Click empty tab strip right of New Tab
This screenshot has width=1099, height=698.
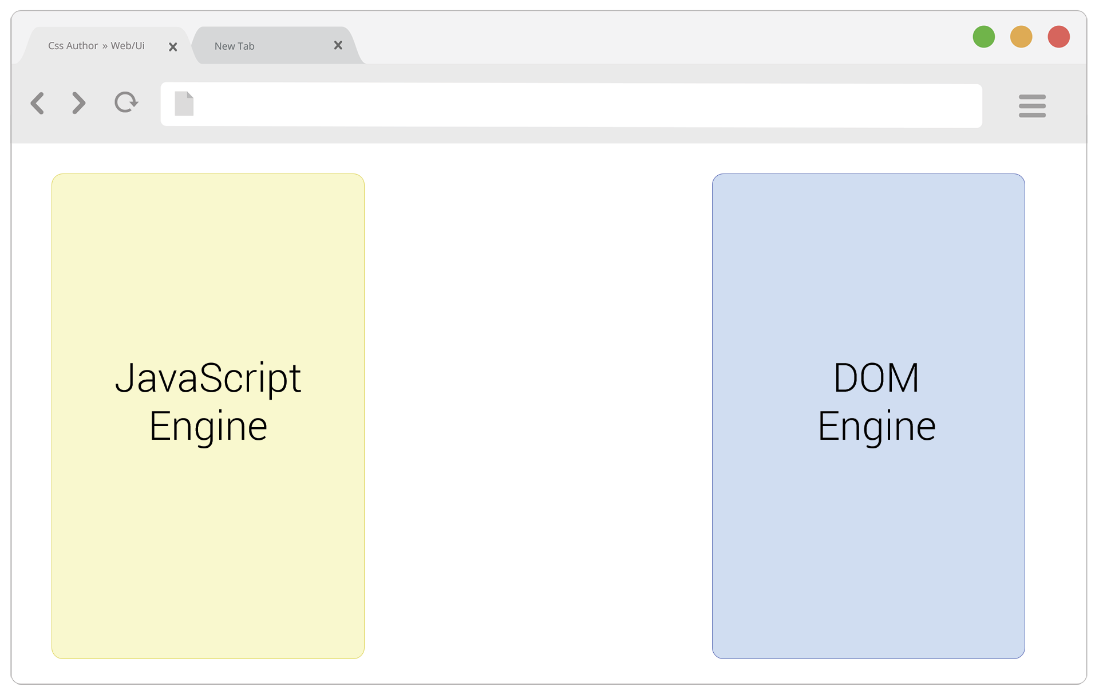pos(630,43)
